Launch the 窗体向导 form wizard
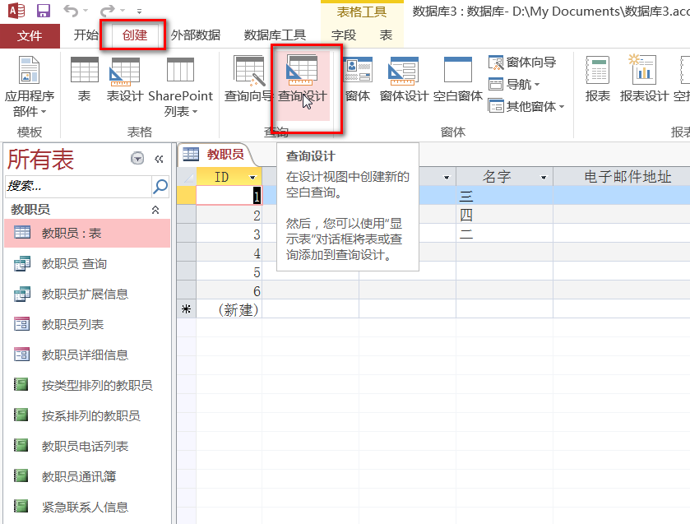Screen dimensions: 690x524 coord(522,63)
